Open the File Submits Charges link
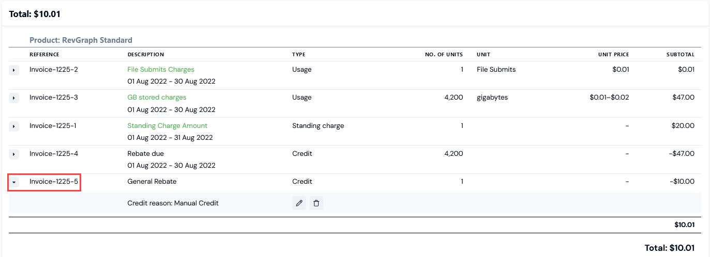The image size is (710, 257). click(x=161, y=69)
